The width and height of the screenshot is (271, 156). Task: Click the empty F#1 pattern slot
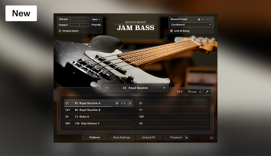coord(173,117)
